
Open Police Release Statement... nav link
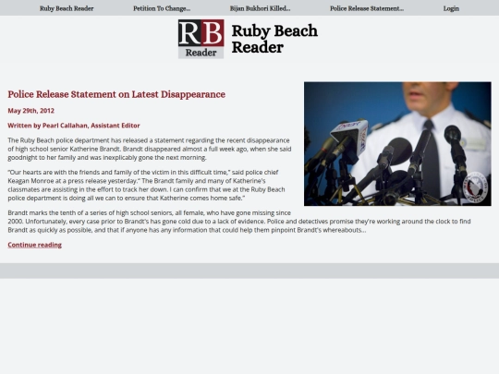pyautogui.click(x=367, y=8)
